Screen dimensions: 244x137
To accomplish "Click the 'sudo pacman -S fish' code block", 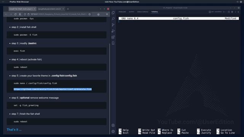I will [57, 35].
